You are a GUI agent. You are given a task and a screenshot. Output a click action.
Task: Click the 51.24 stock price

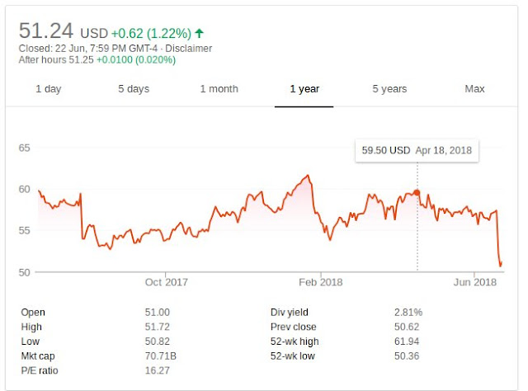(x=45, y=31)
